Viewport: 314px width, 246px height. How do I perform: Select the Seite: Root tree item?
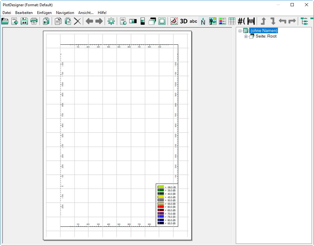click(x=266, y=36)
